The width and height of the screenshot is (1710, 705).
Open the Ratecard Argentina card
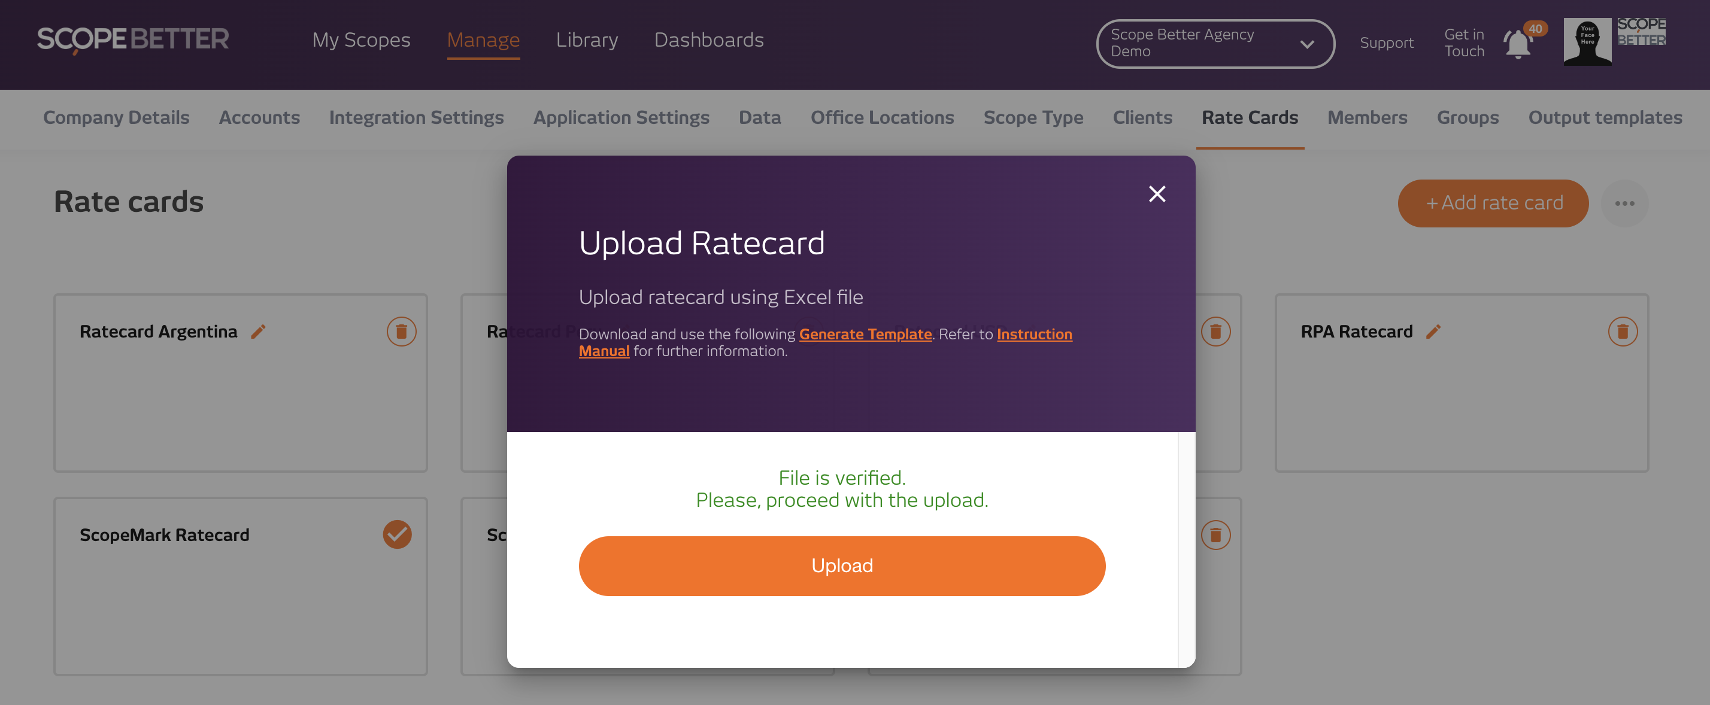240,382
